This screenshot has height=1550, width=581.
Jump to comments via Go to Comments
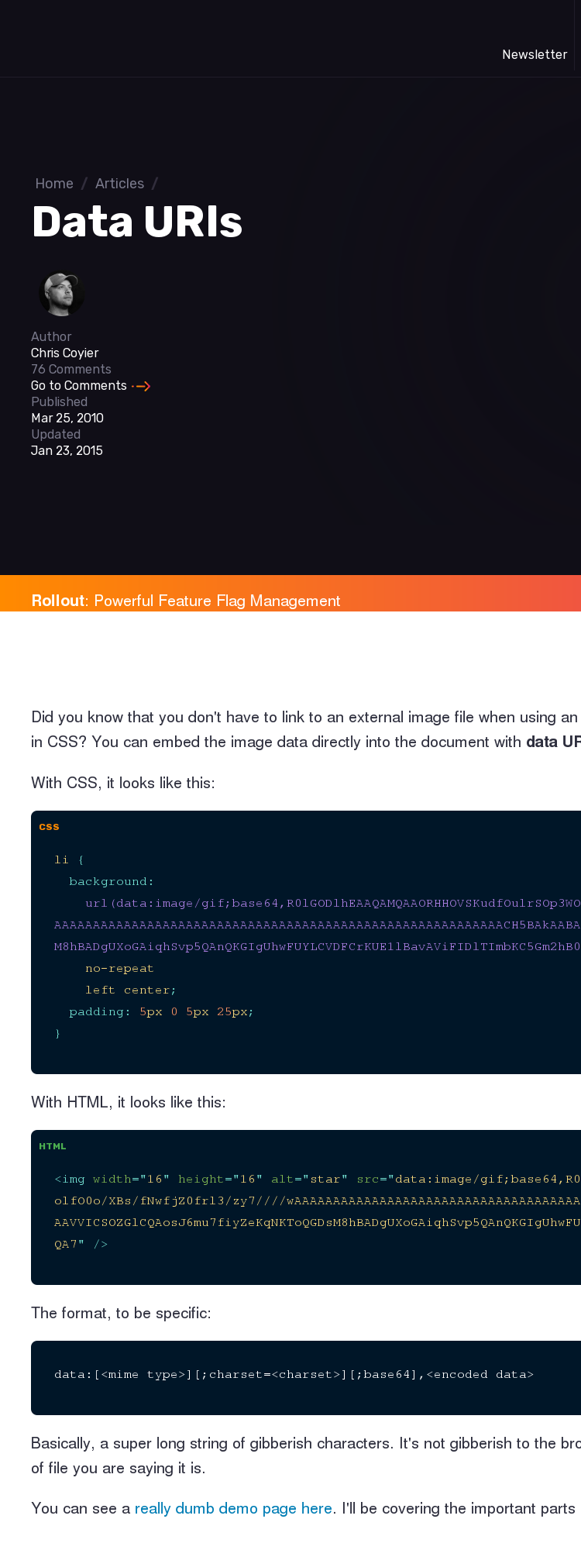pos(79,385)
